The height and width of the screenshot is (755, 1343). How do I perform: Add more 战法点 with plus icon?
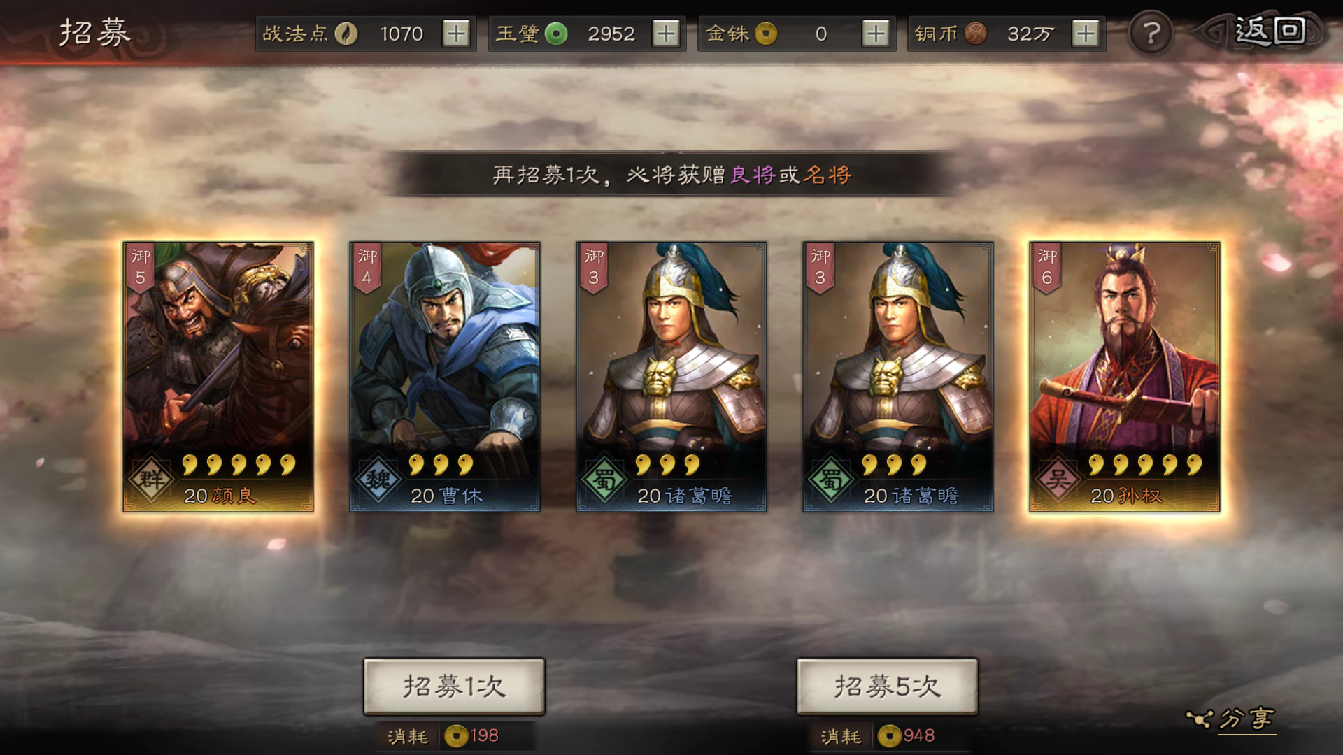coord(456,34)
